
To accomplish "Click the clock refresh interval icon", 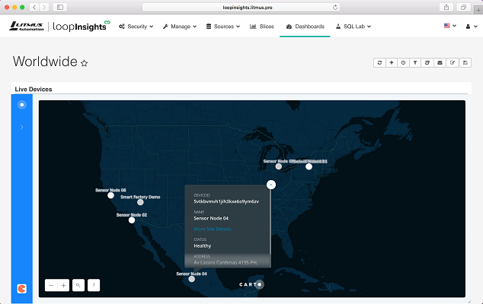I will tap(404, 63).
